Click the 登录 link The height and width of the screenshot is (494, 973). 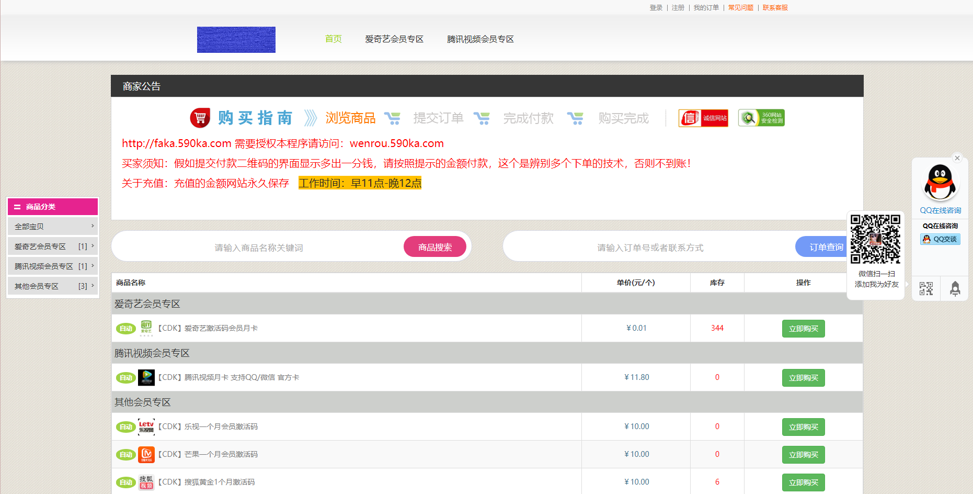tap(656, 8)
